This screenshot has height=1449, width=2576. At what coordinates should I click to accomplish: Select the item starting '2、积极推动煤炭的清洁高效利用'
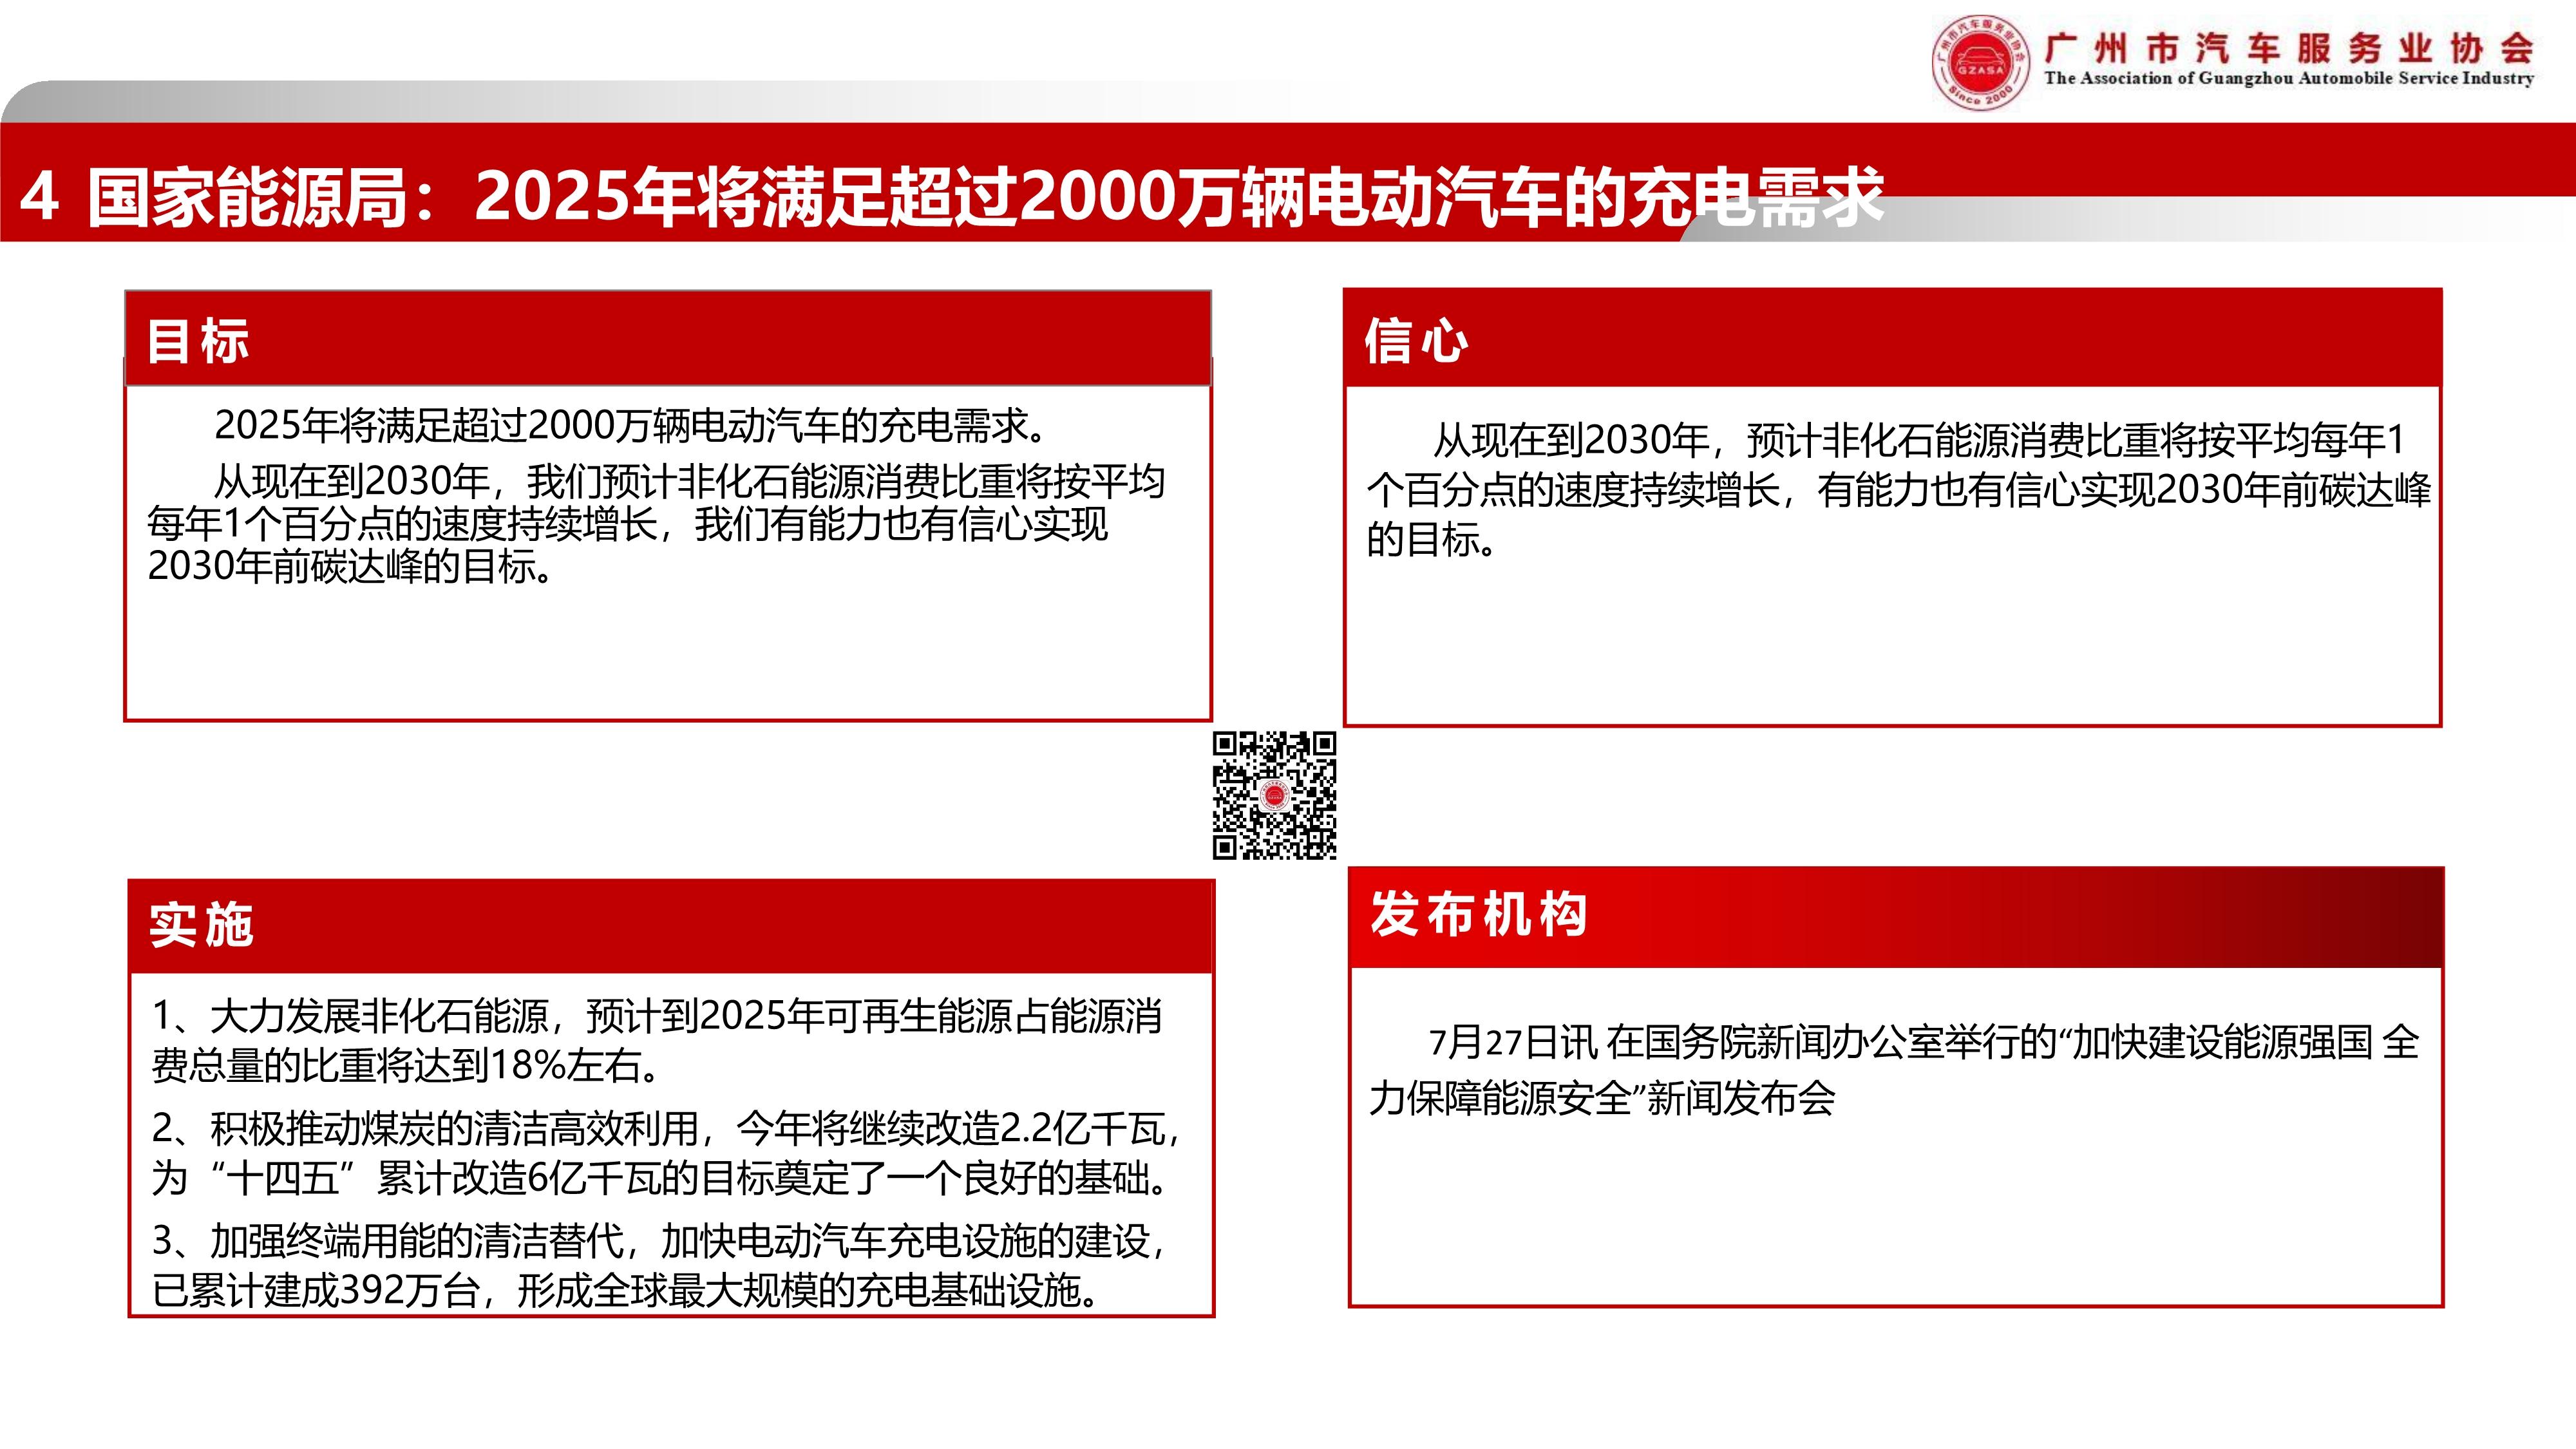[666, 1153]
